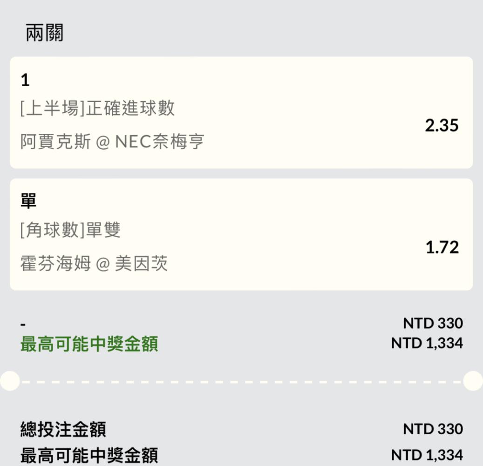
Task: Click the left ticket notch circle
Action: (x=10, y=381)
